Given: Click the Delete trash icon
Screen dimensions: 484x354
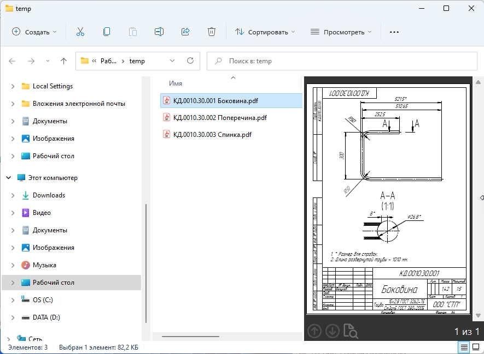Looking at the screenshot, I should pos(212,32).
